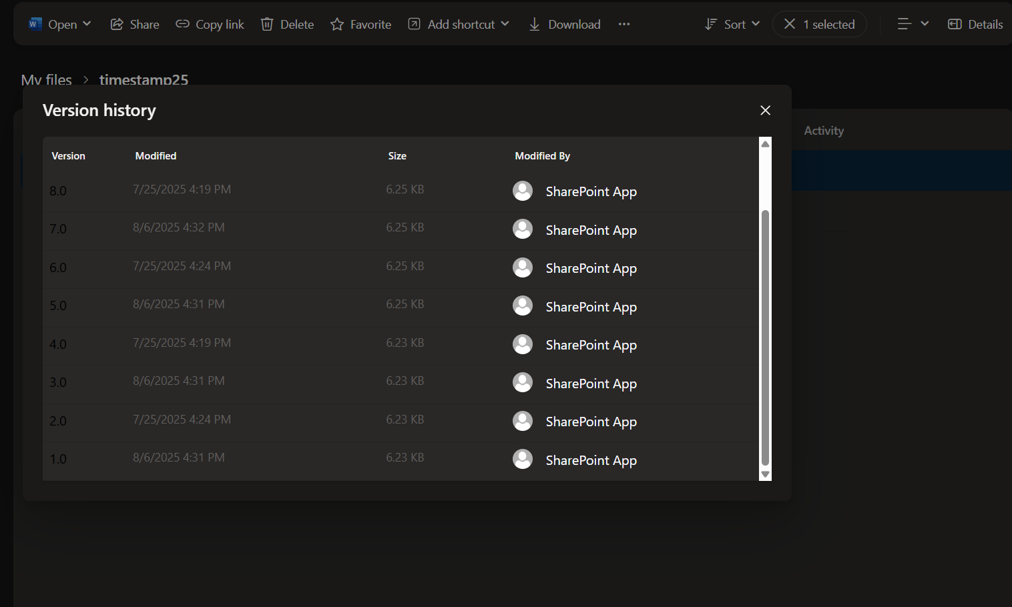Click timestamp25 breadcrumb folder
The image size is (1012, 607).
pyautogui.click(x=144, y=80)
